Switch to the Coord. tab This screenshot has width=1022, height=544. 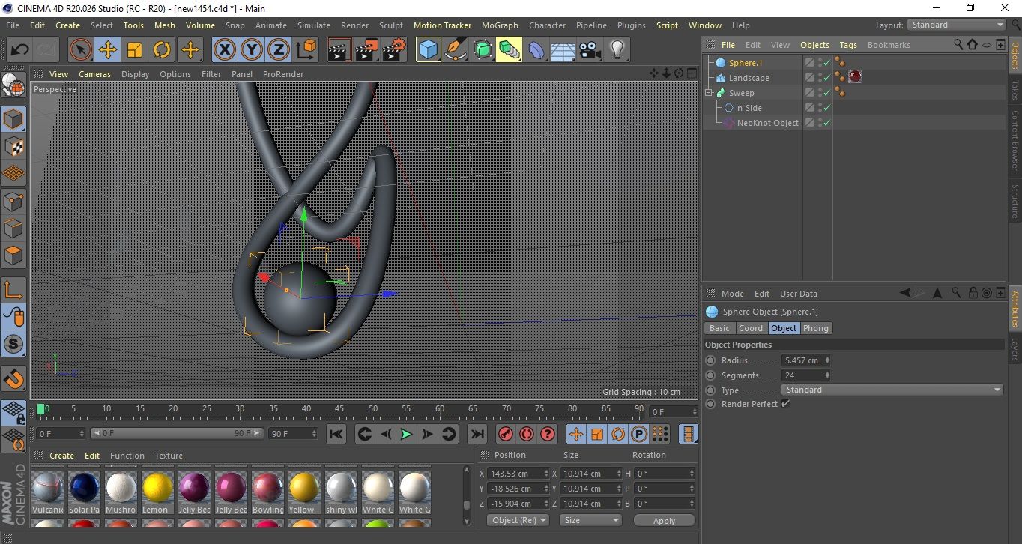click(x=751, y=328)
